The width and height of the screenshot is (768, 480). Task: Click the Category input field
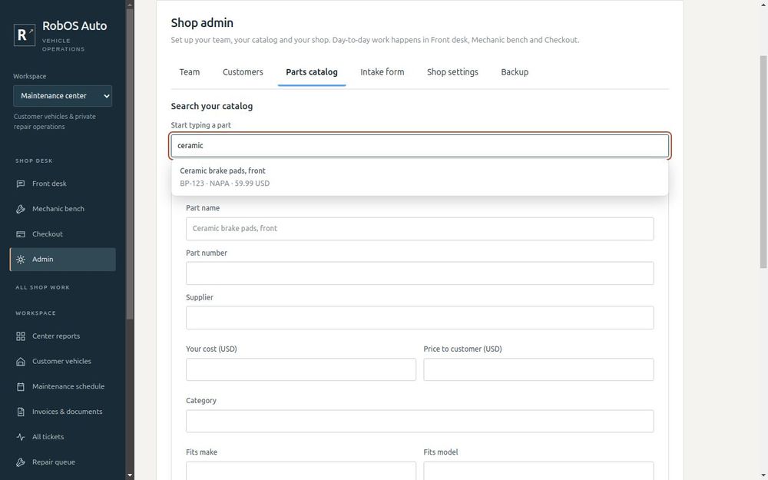(420, 421)
